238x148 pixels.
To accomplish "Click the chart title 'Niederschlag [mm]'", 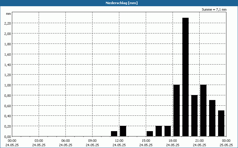I will [122, 3].
